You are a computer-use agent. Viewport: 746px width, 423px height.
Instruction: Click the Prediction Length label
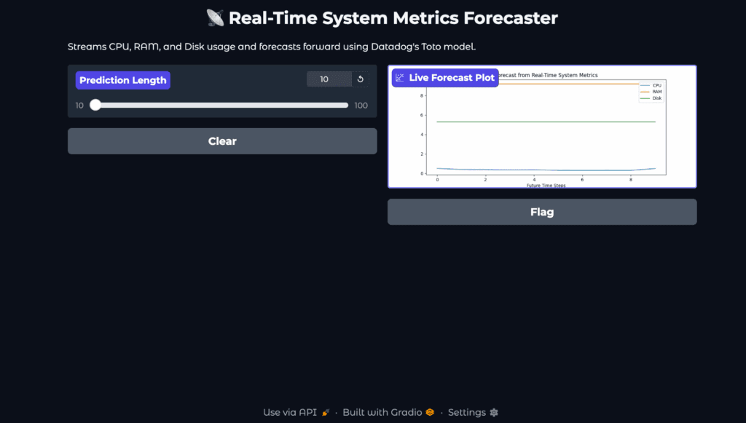(122, 80)
